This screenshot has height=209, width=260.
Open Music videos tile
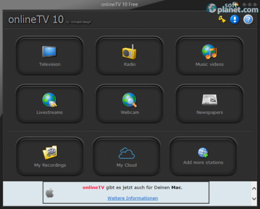210,56
